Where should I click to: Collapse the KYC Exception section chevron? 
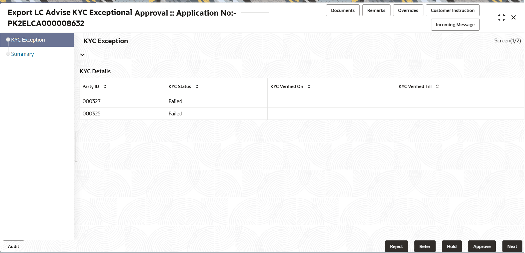pos(82,55)
